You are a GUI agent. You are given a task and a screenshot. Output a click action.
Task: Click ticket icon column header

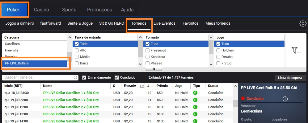coord(141,86)
